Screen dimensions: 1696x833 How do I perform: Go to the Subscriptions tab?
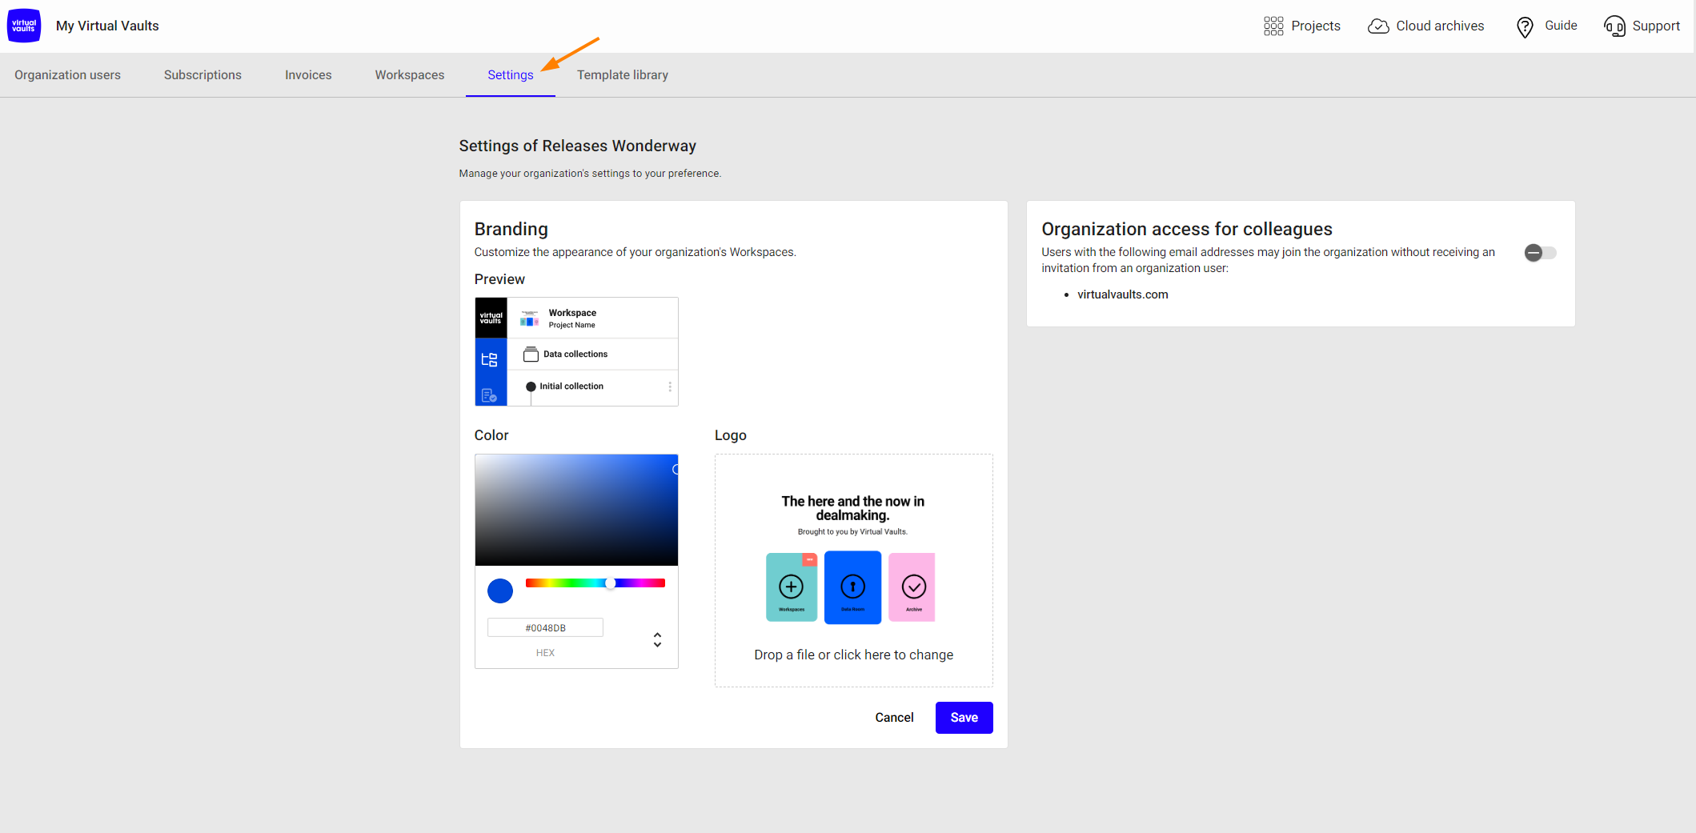tap(202, 75)
